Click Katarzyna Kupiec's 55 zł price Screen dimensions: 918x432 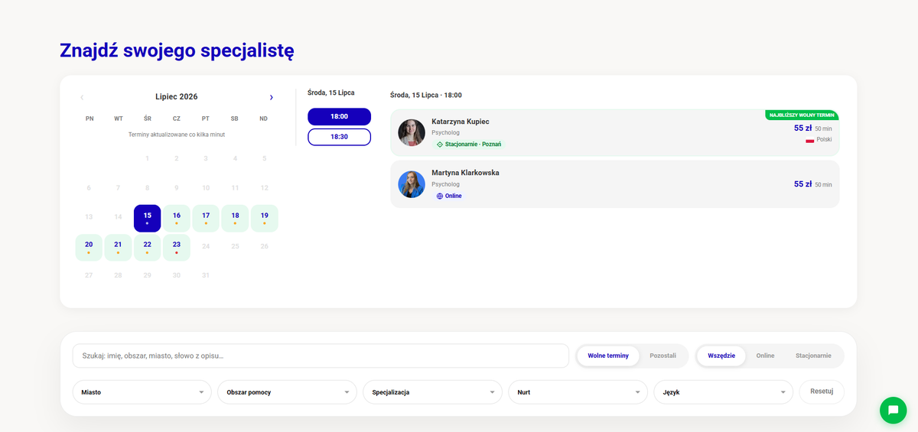tap(802, 128)
